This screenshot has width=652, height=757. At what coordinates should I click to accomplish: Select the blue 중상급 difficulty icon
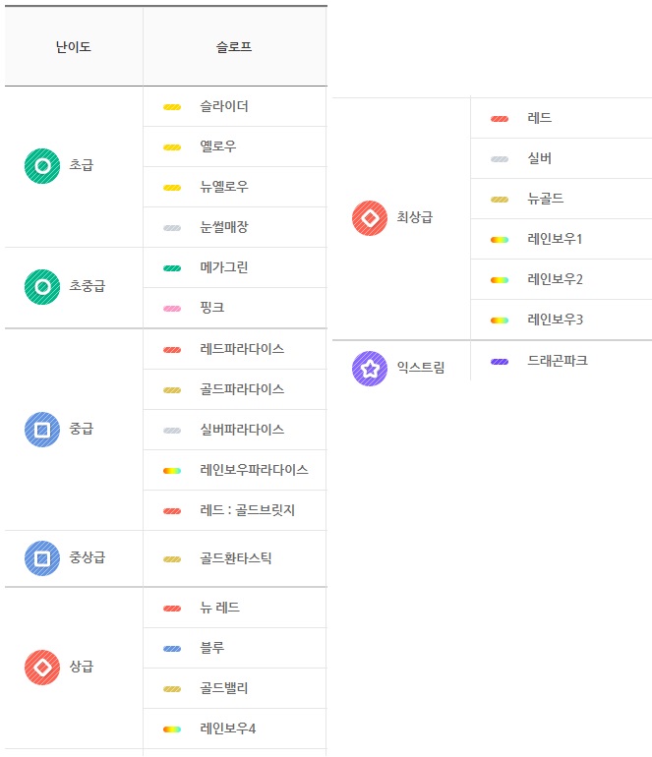[x=42, y=558]
